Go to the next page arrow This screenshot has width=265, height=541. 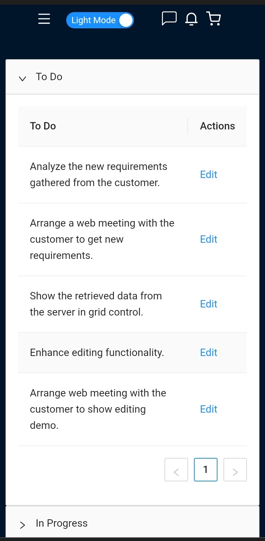(235, 470)
